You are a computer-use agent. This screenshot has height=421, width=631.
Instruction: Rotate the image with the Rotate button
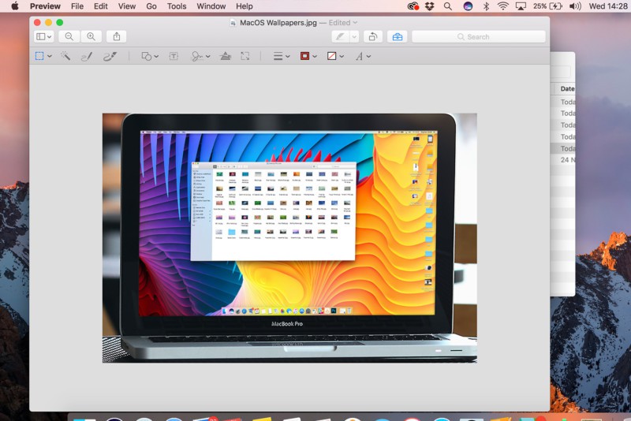tap(373, 36)
